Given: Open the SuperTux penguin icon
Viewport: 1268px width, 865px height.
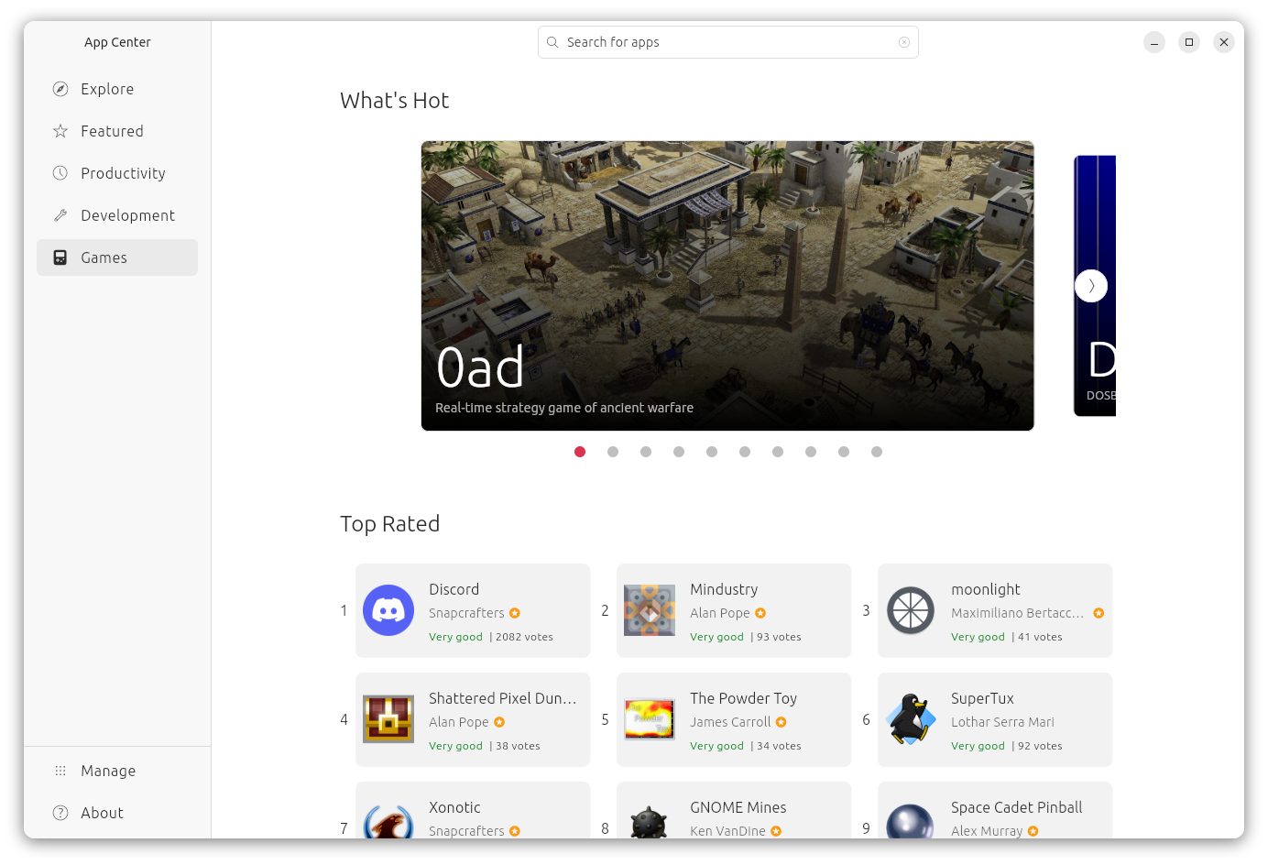Looking at the screenshot, I should click(x=911, y=719).
